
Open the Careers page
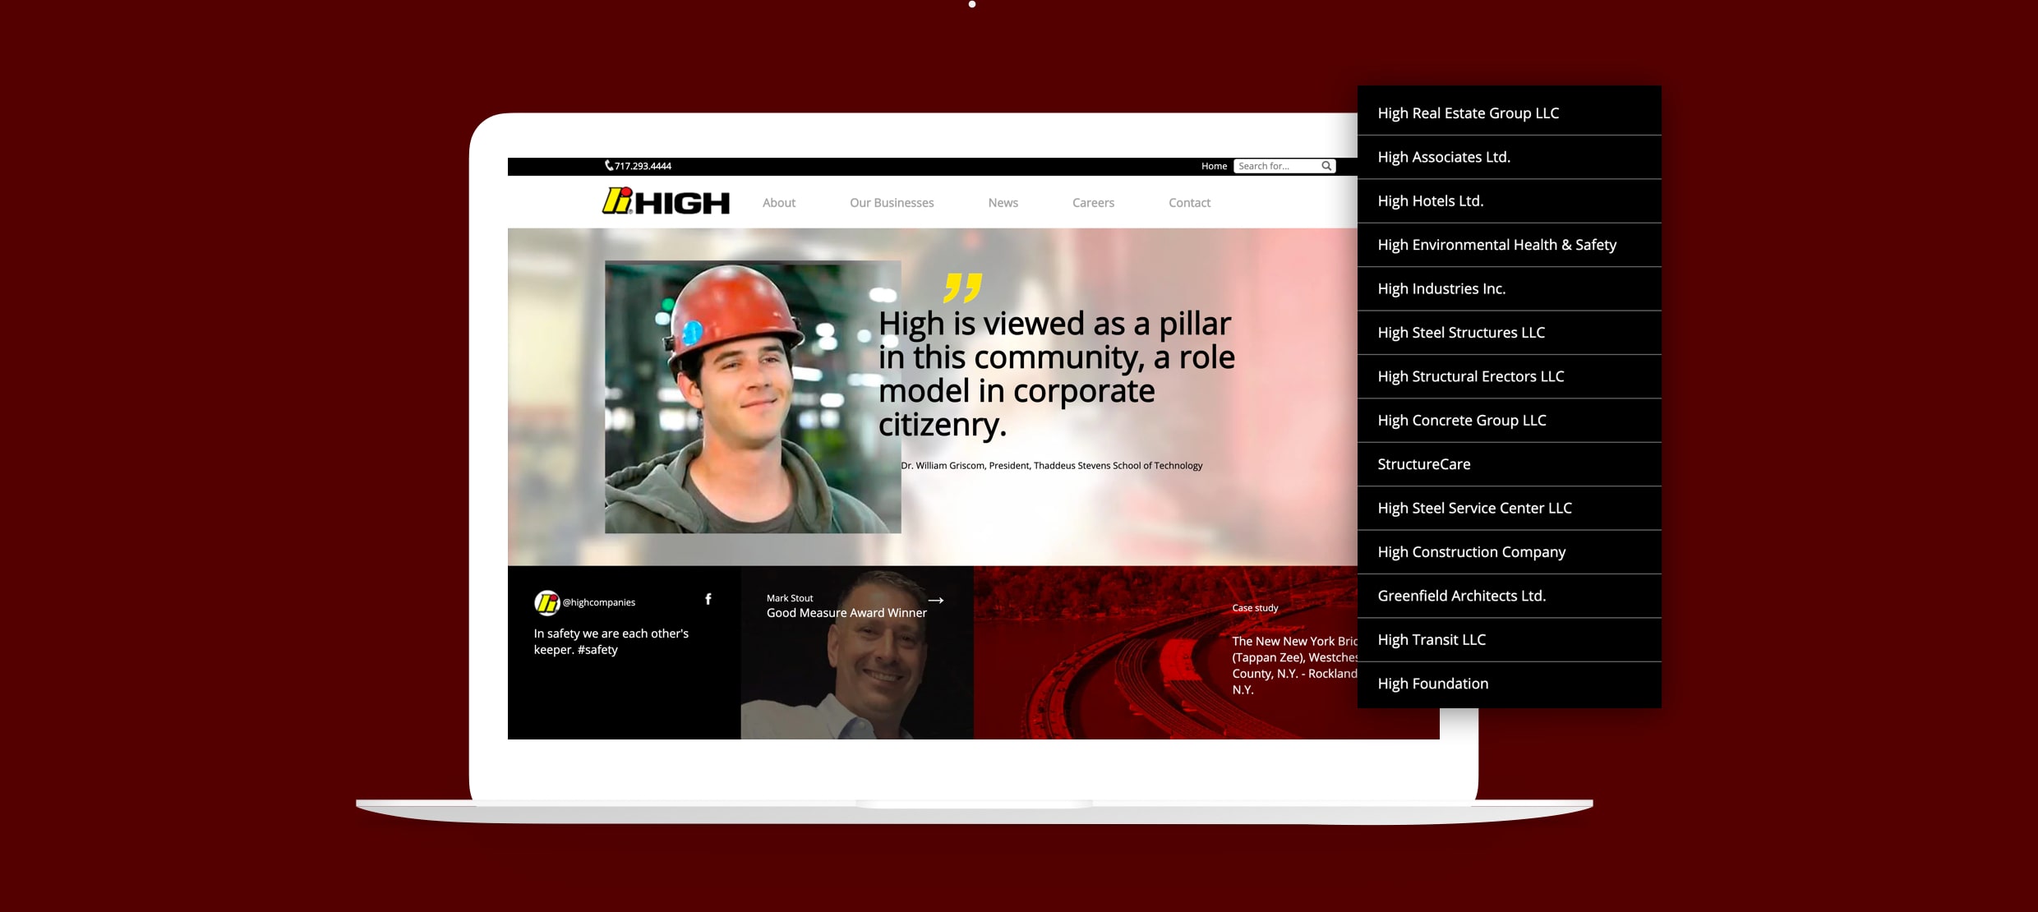tap(1093, 202)
